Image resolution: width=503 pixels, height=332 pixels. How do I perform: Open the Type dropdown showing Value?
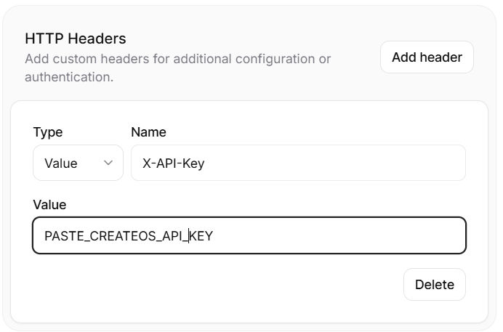[78, 163]
